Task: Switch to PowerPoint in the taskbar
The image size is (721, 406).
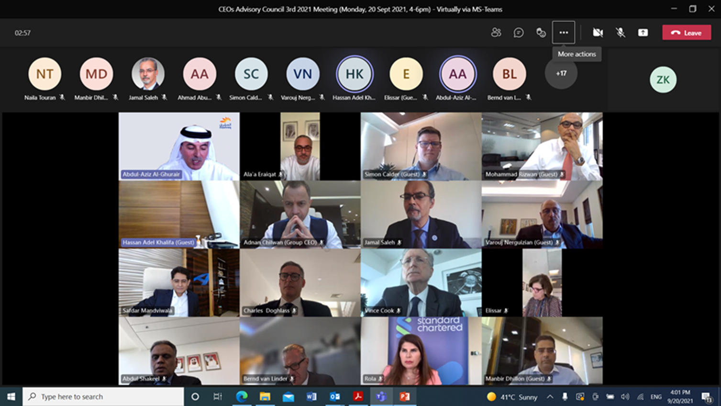Action: [405, 396]
